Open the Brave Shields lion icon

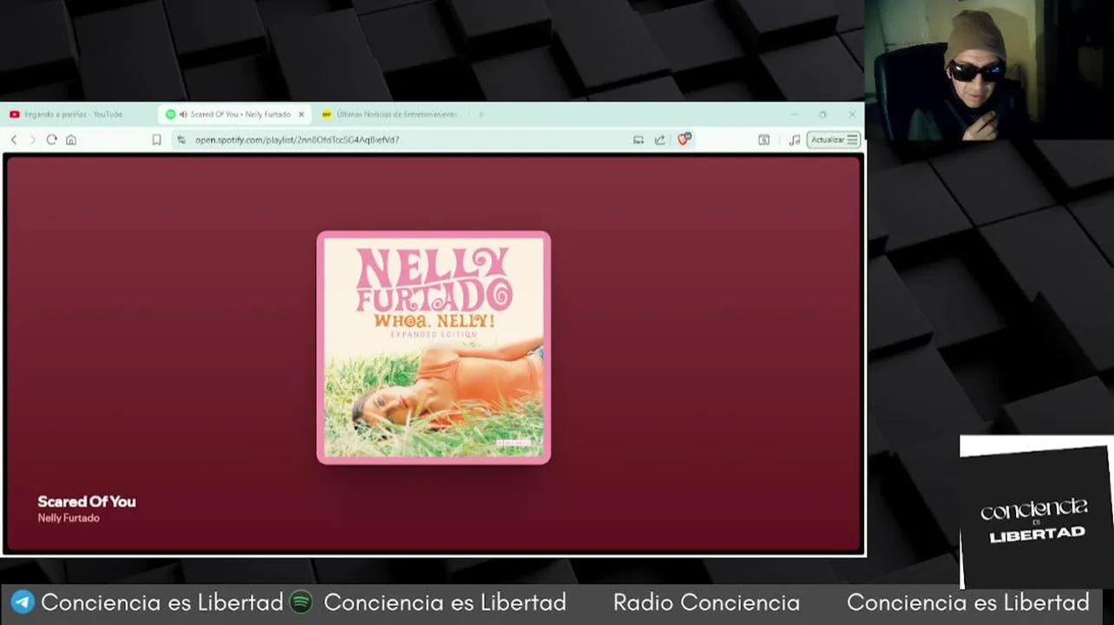click(684, 140)
